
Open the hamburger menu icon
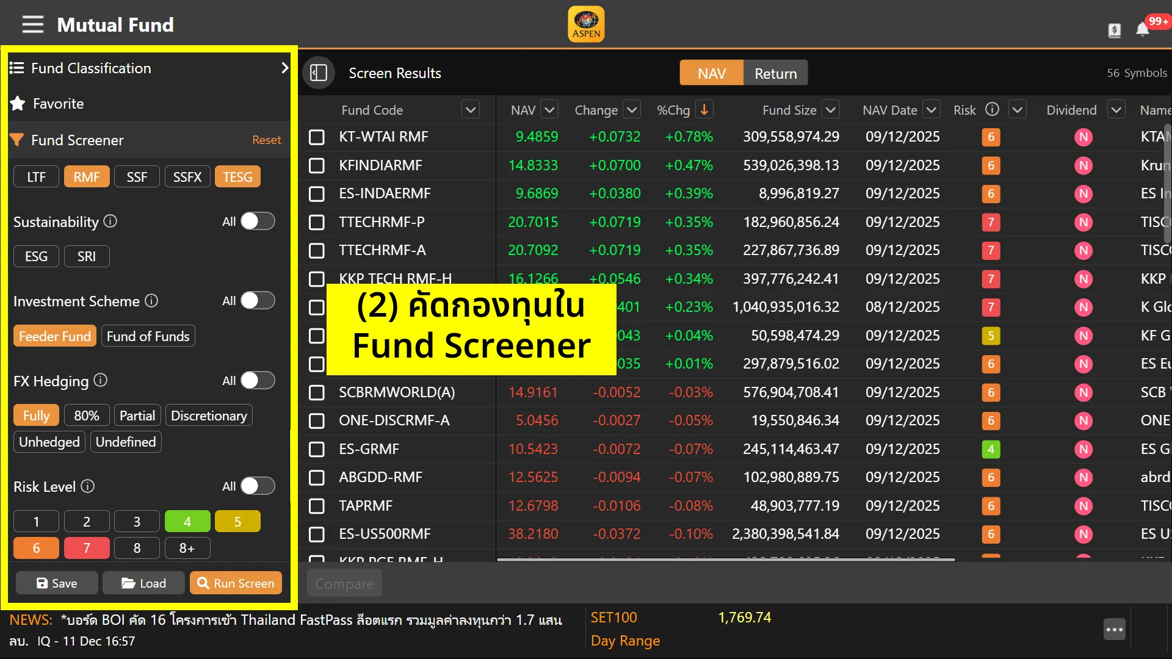33,24
